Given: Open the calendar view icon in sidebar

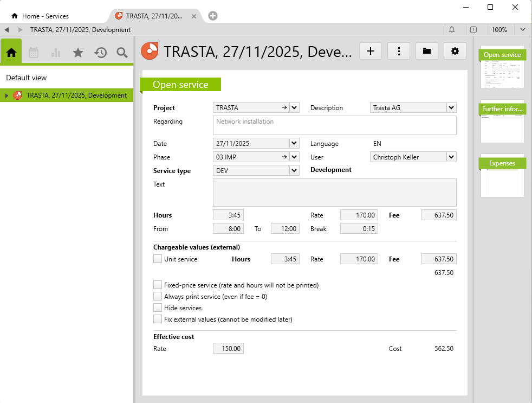Looking at the screenshot, I should (x=34, y=53).
